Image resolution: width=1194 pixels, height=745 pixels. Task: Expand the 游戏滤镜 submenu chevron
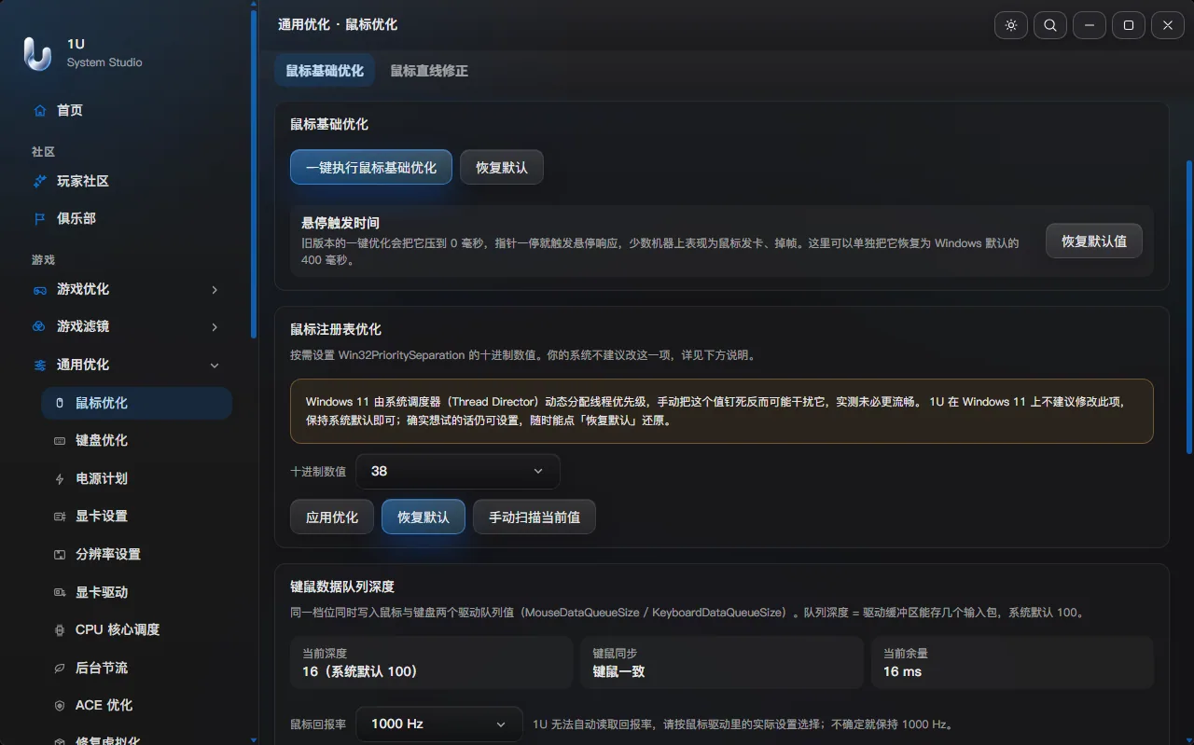point(215,326)
